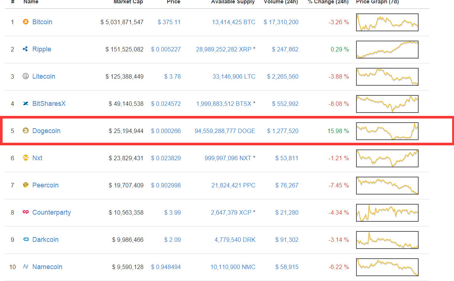
Task: Open the Ripple name link
Action: click(x=42, y=49)
